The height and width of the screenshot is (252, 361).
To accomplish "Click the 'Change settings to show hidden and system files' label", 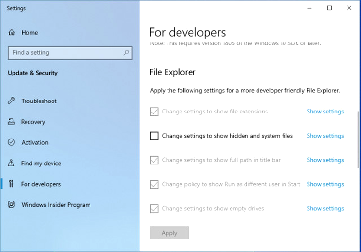I will [227, 136].
